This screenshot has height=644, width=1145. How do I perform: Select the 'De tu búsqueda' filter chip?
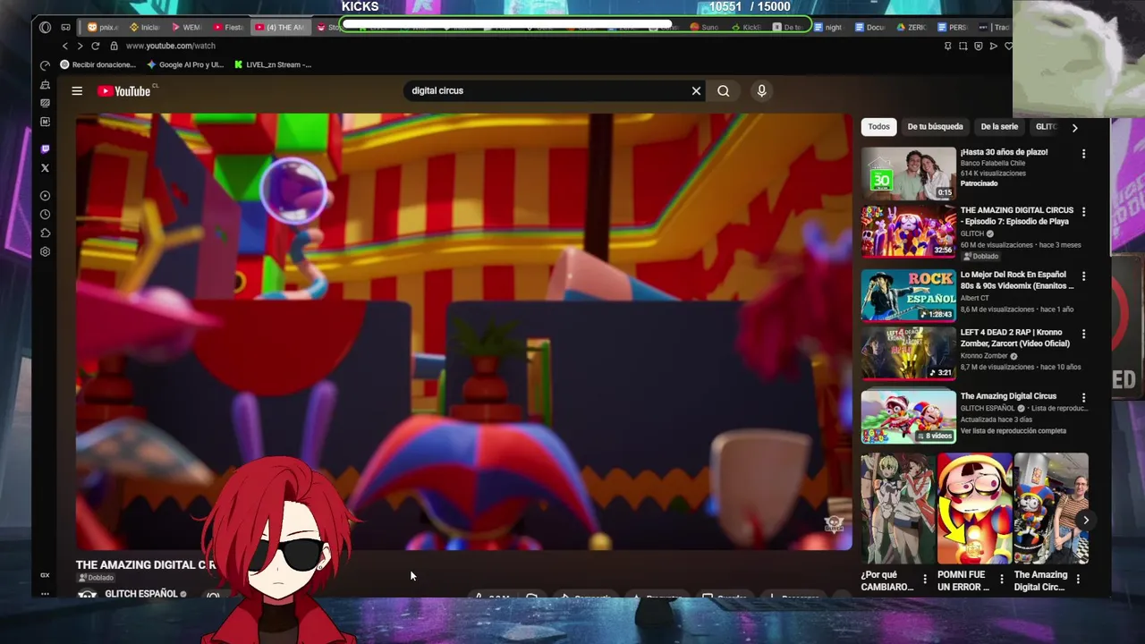(x=935, y=127)
